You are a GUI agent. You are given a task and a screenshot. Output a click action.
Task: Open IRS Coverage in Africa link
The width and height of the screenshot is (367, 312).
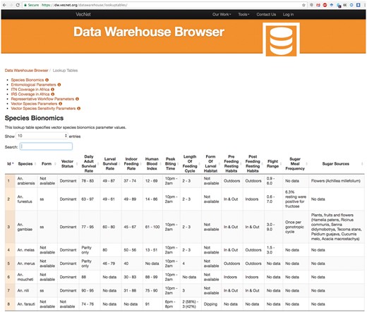point(30,94)
